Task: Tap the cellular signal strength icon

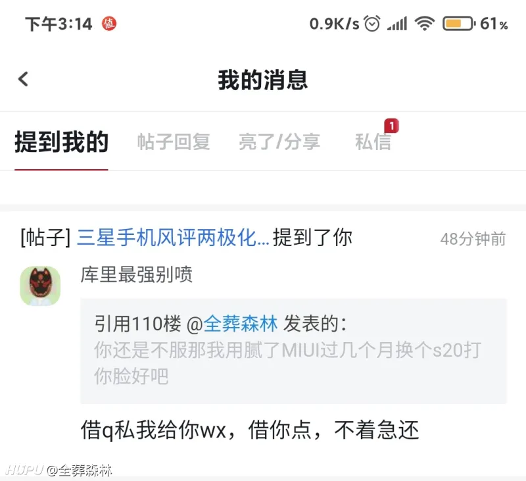Action: point(397,24)
